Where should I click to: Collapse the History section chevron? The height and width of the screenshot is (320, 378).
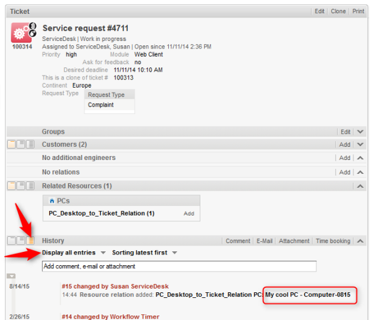point(360,241)
